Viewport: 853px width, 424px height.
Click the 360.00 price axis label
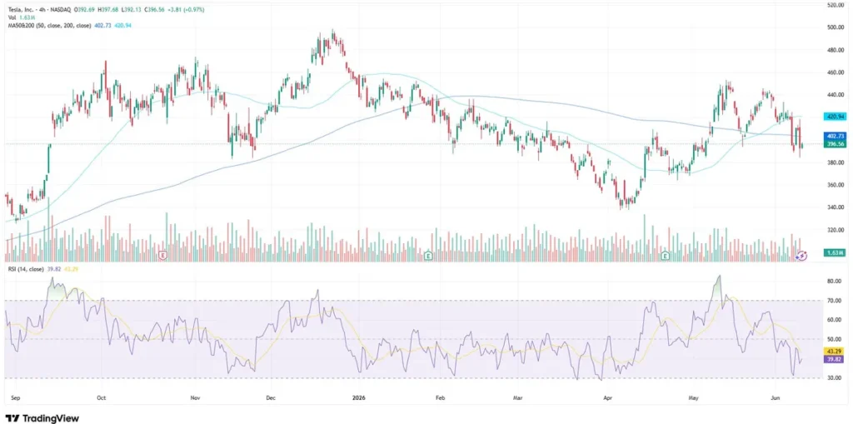(x=836, y=185)
